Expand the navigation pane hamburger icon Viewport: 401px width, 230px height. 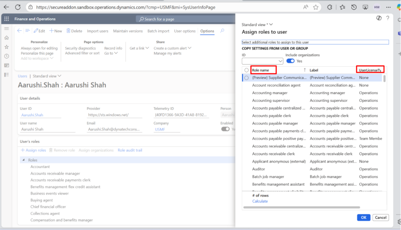7,29
